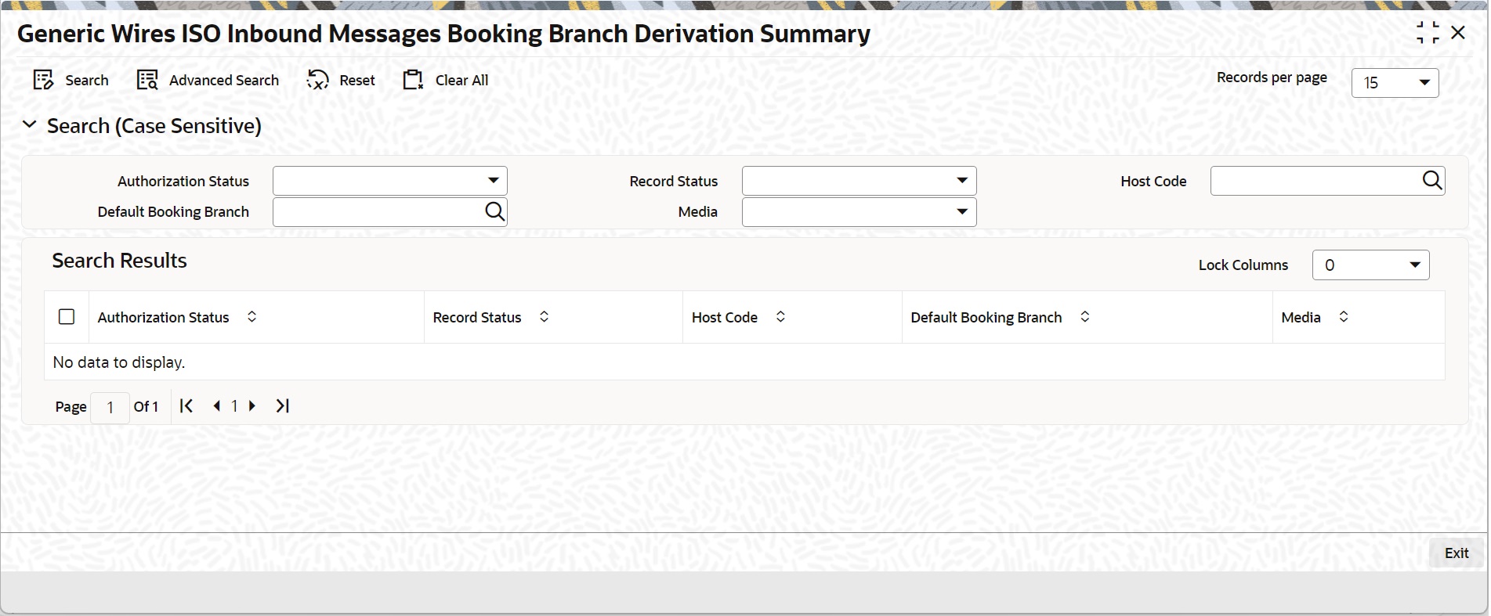Sort by Media column
Viewport: 1491px width, 616px height.
coord(1343,316)
